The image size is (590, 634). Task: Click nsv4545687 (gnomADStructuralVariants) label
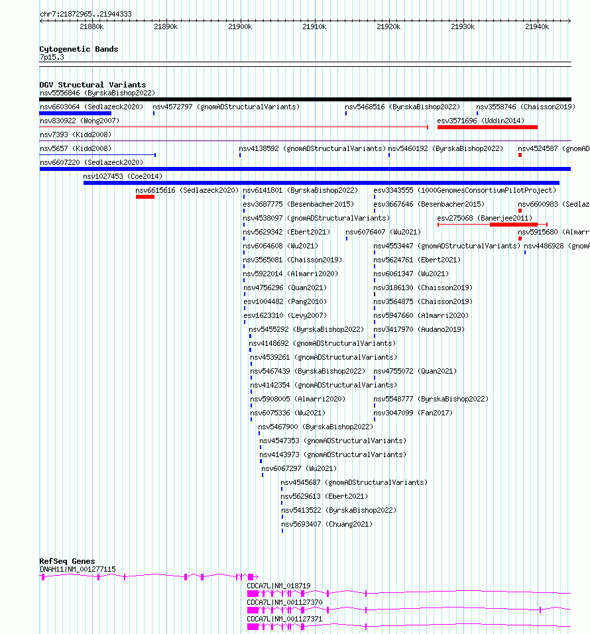pos(354,482)
